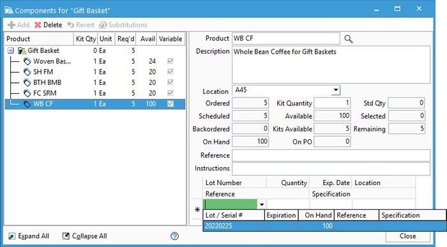
Task: Click the Req'd column header
Action: pyautogui.click(x=126, y=39)
